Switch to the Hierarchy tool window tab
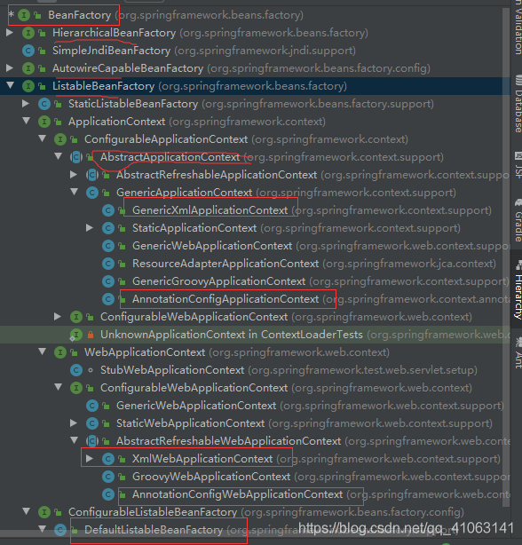Screen dimensions: 522x545 (x=518, y=290)
